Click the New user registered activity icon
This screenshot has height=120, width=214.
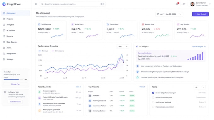39,92
